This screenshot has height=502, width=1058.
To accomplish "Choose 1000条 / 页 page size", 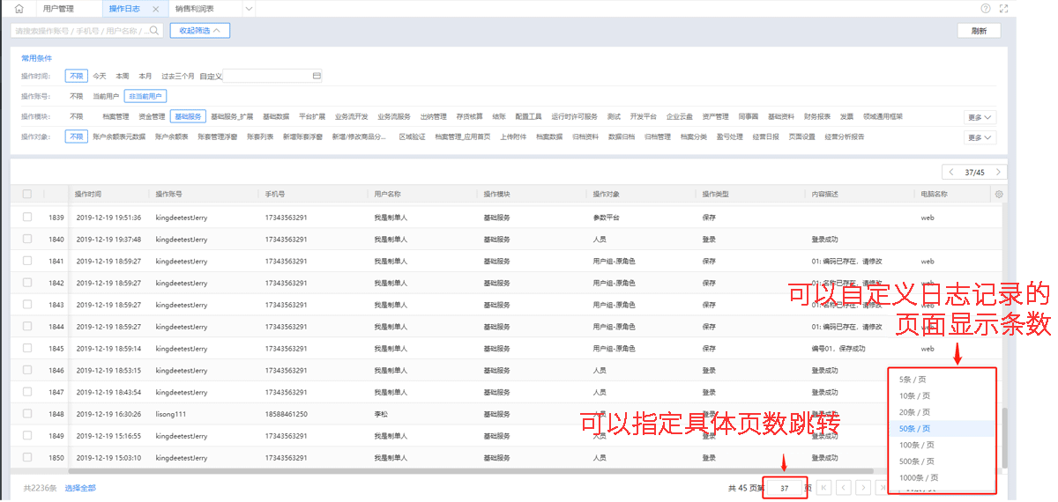I will [943, 477].
